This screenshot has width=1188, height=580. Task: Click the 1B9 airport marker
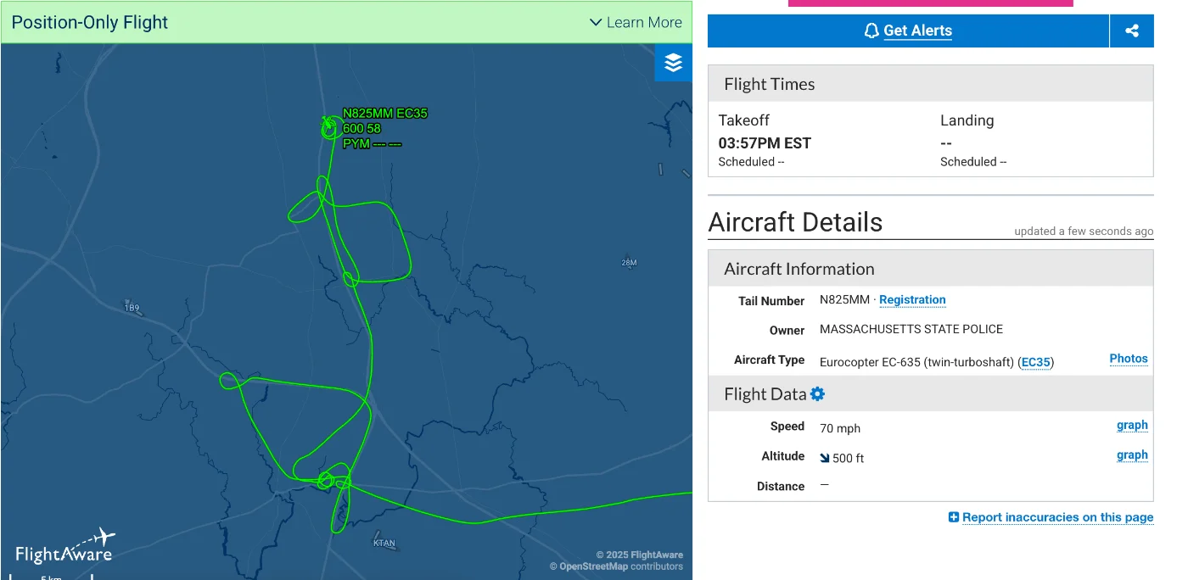(132, 308)
